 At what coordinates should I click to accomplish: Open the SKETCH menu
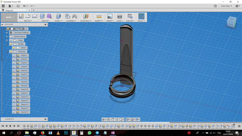tap(28, 21)
